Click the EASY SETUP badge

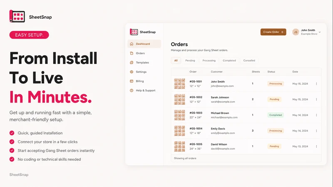click(29, 35)
